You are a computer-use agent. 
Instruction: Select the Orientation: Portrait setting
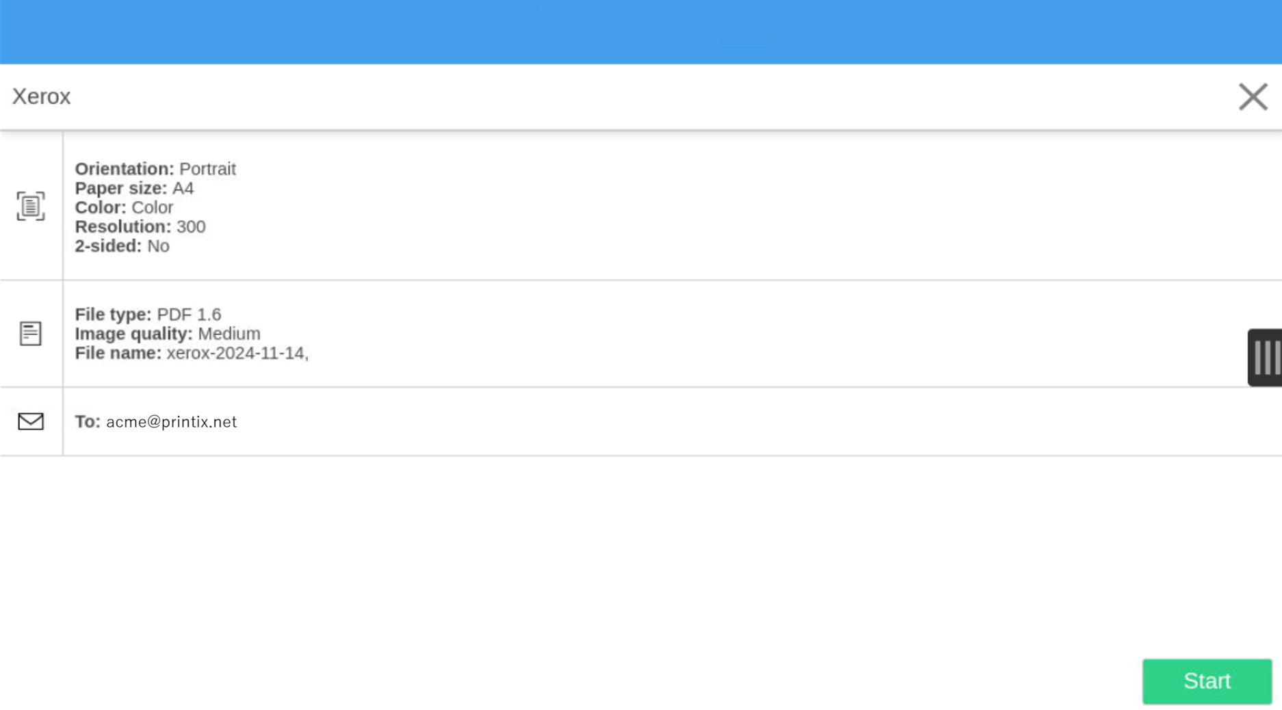155,169
